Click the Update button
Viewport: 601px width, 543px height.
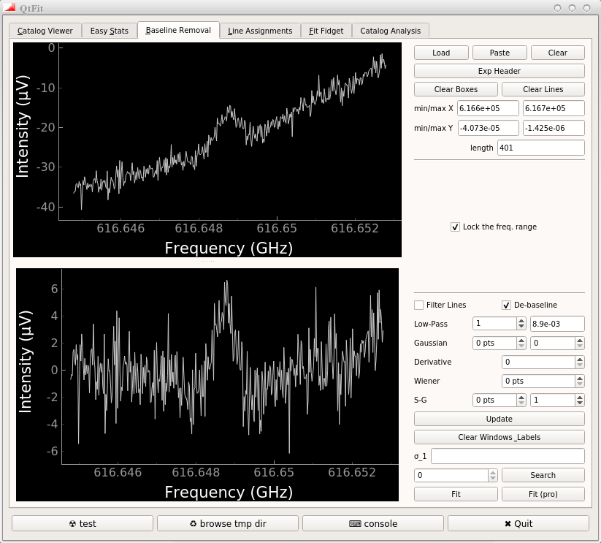499,419
